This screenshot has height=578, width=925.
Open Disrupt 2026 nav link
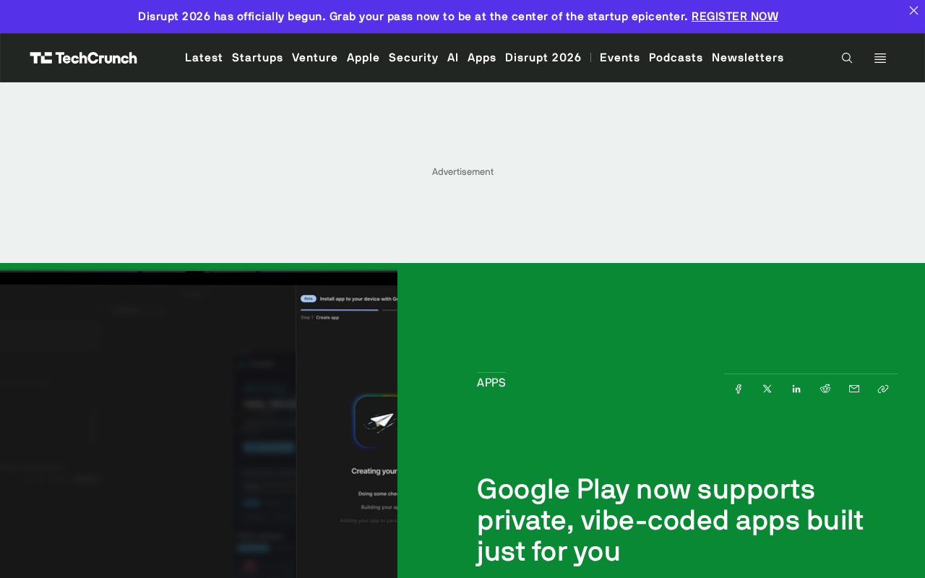tap(543, 58)
